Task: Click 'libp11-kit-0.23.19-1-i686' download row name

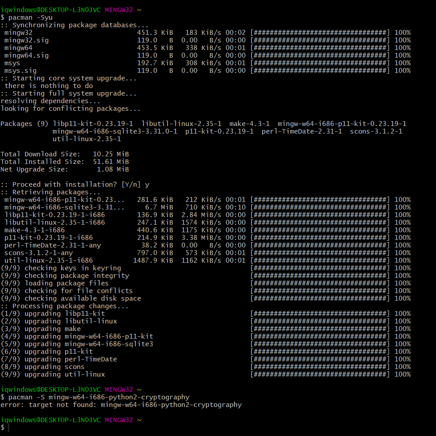Action: [54, 215]
